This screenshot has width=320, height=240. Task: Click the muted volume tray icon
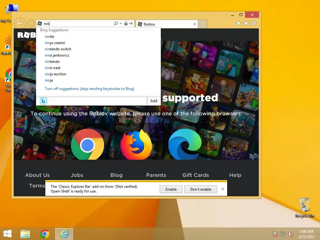pyautogui.click(x=290, y=234)
